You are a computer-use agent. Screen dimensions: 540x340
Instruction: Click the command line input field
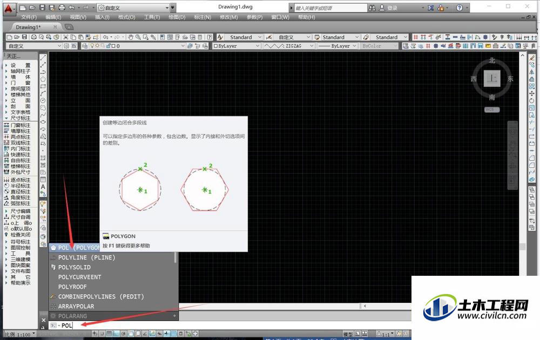(229, 325)
